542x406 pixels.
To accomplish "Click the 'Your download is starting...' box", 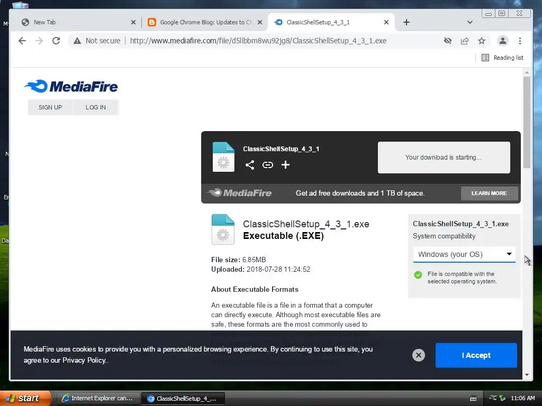I will pos(444,158).
